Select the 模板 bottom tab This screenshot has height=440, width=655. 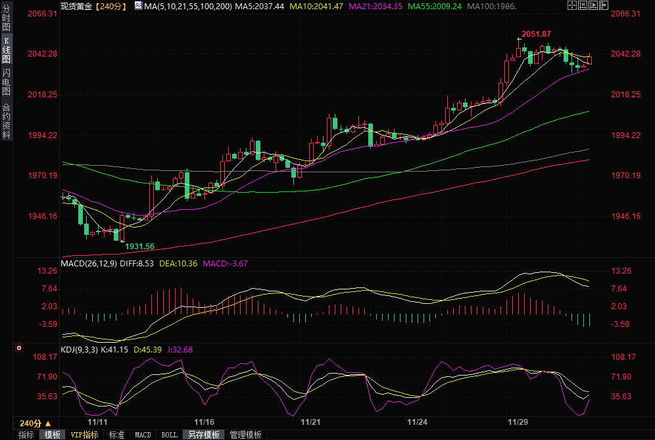[x=52, y=435]
